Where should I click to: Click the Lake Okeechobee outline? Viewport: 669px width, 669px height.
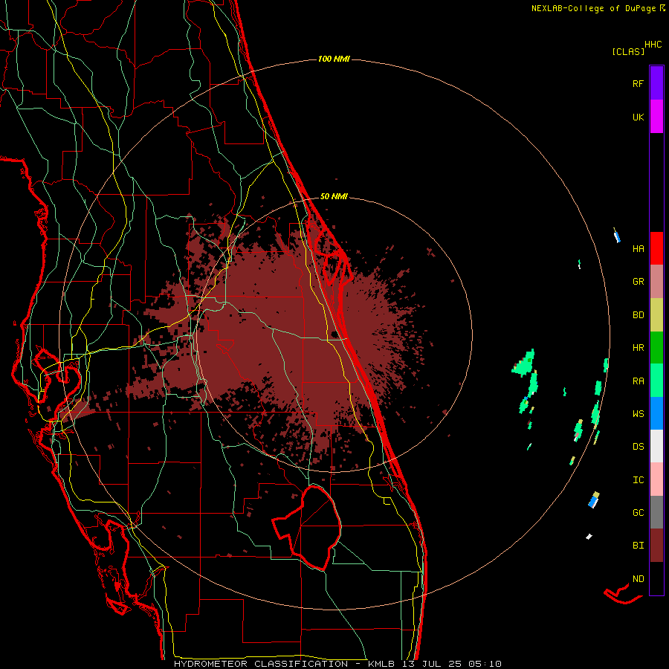[307, 528]
